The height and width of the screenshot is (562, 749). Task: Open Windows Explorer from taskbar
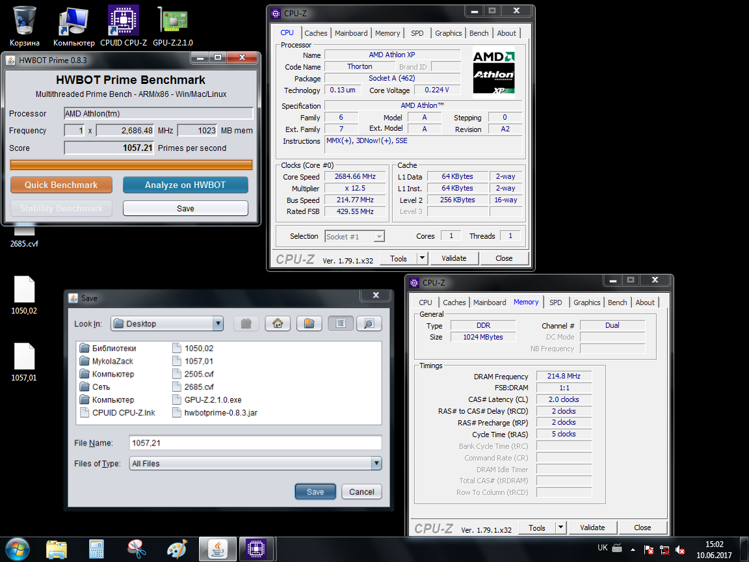pos(57,549)
